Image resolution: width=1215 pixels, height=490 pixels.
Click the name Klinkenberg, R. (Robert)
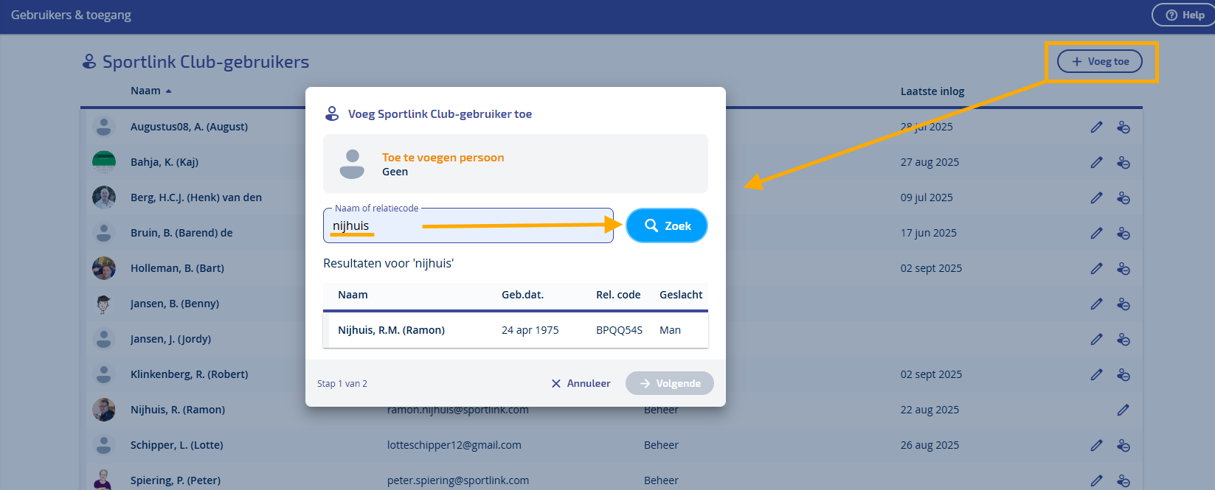[189, 374]
